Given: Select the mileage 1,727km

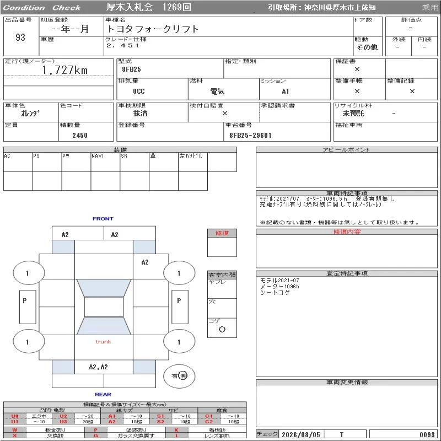Looking at the screenshot, I should click(x=65, y=70).
